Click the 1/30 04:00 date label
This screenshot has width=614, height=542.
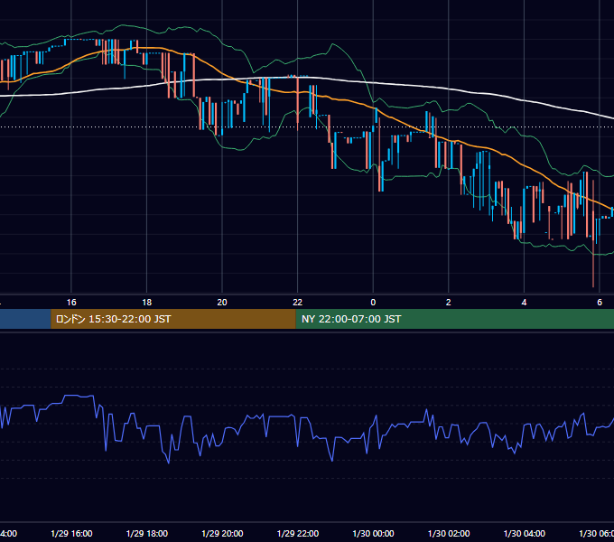(x=525, y=533)
